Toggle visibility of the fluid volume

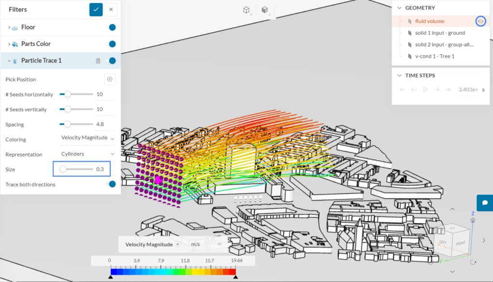[480, 21]
